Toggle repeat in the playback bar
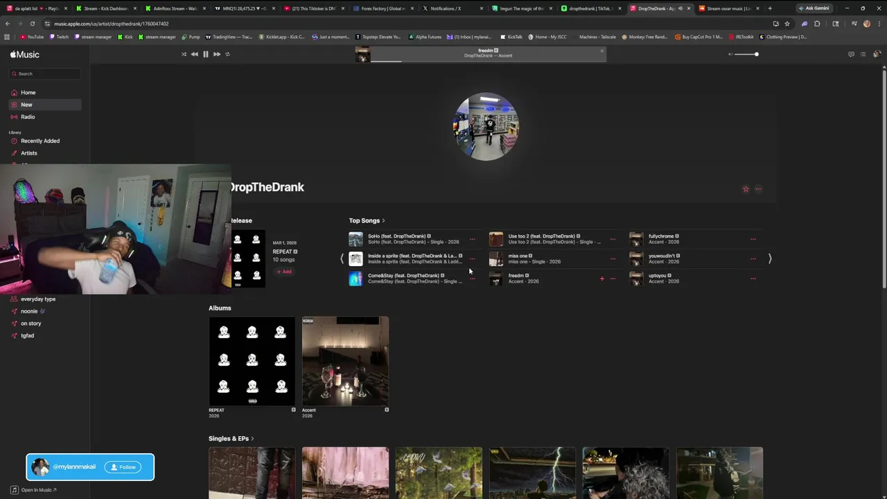The height and width of the screenshot is (499, 887). coord(227,54)
